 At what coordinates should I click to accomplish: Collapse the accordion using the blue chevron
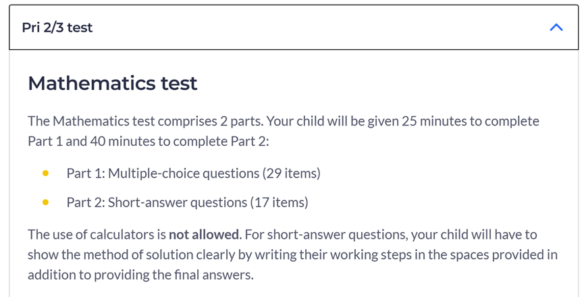[556, 28]
